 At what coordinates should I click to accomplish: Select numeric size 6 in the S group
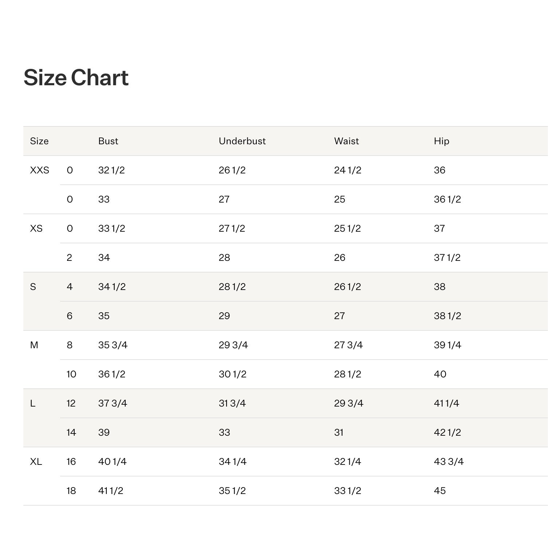[x=70, y=316]
